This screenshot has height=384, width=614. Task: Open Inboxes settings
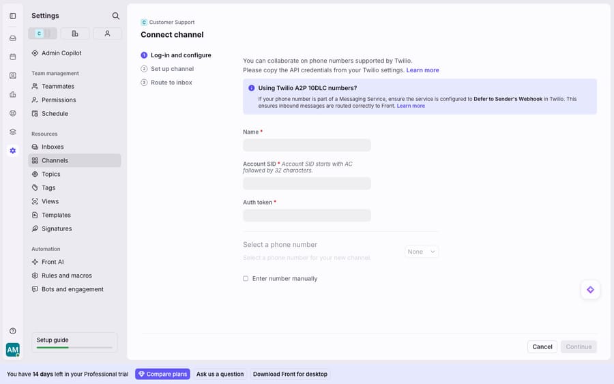click(74, 147)
